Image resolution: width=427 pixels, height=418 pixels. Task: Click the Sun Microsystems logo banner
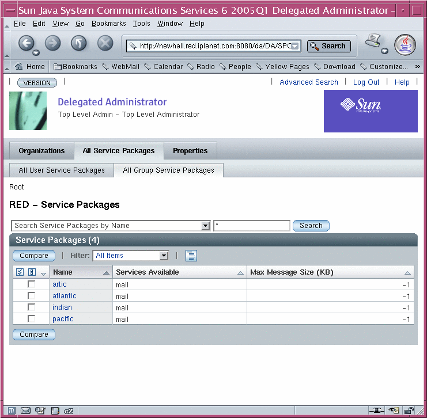[371, 111]
